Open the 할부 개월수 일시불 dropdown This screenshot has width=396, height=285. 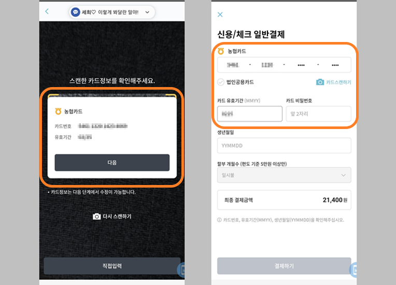[284, 175]
